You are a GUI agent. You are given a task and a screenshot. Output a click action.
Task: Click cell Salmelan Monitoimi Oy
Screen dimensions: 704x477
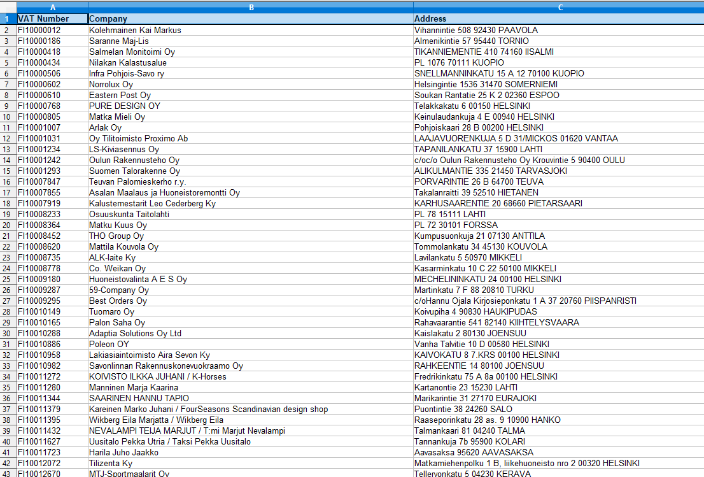(251, 52)
